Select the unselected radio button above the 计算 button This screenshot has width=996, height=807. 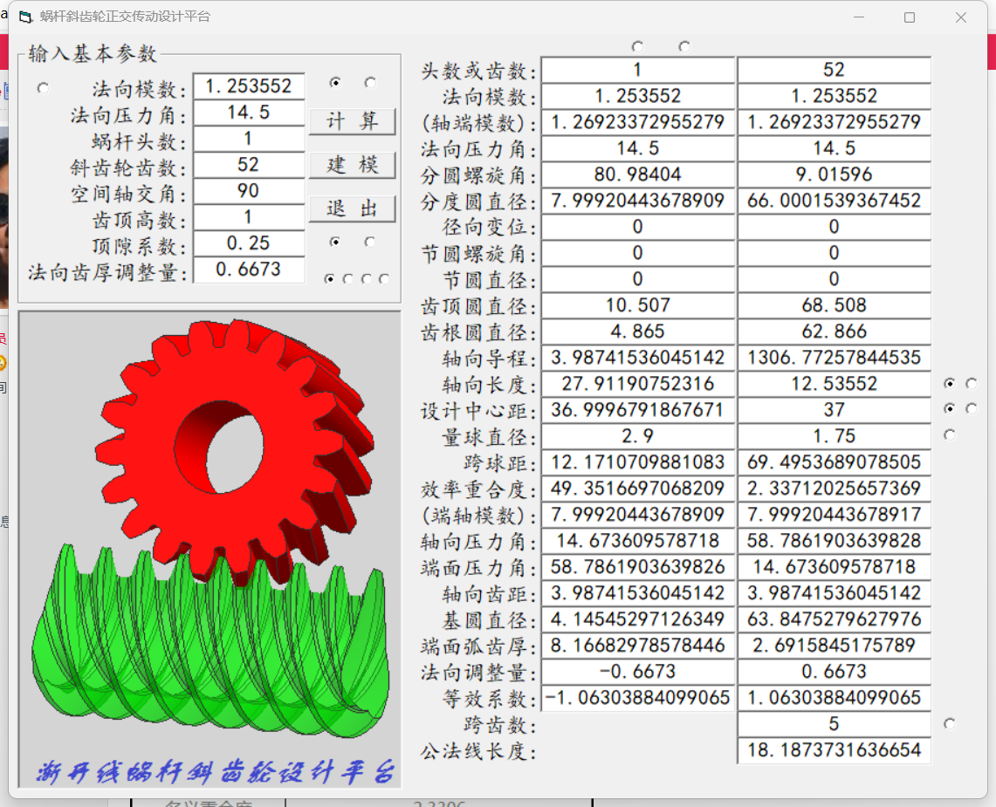[370, 83]
